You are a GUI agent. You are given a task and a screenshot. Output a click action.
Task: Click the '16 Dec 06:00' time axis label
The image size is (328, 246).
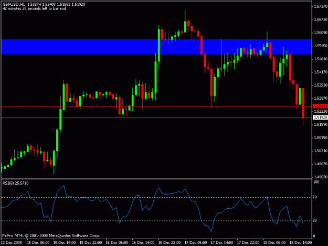point(117,243)
